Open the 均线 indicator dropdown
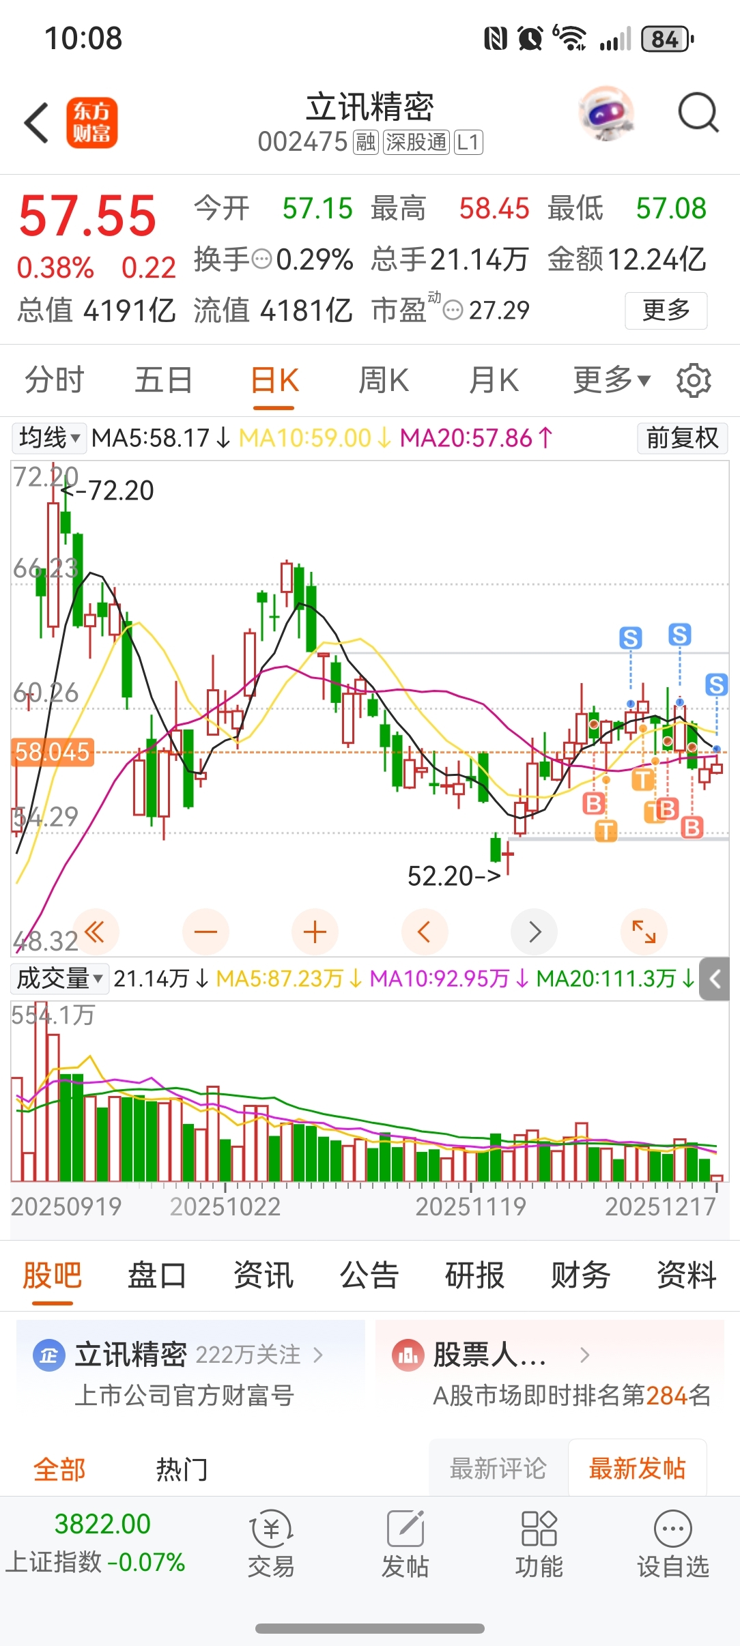740x1646 pixels. pos(49,437)
